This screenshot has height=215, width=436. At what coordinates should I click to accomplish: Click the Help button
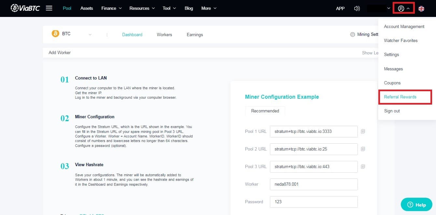[416, 205]
